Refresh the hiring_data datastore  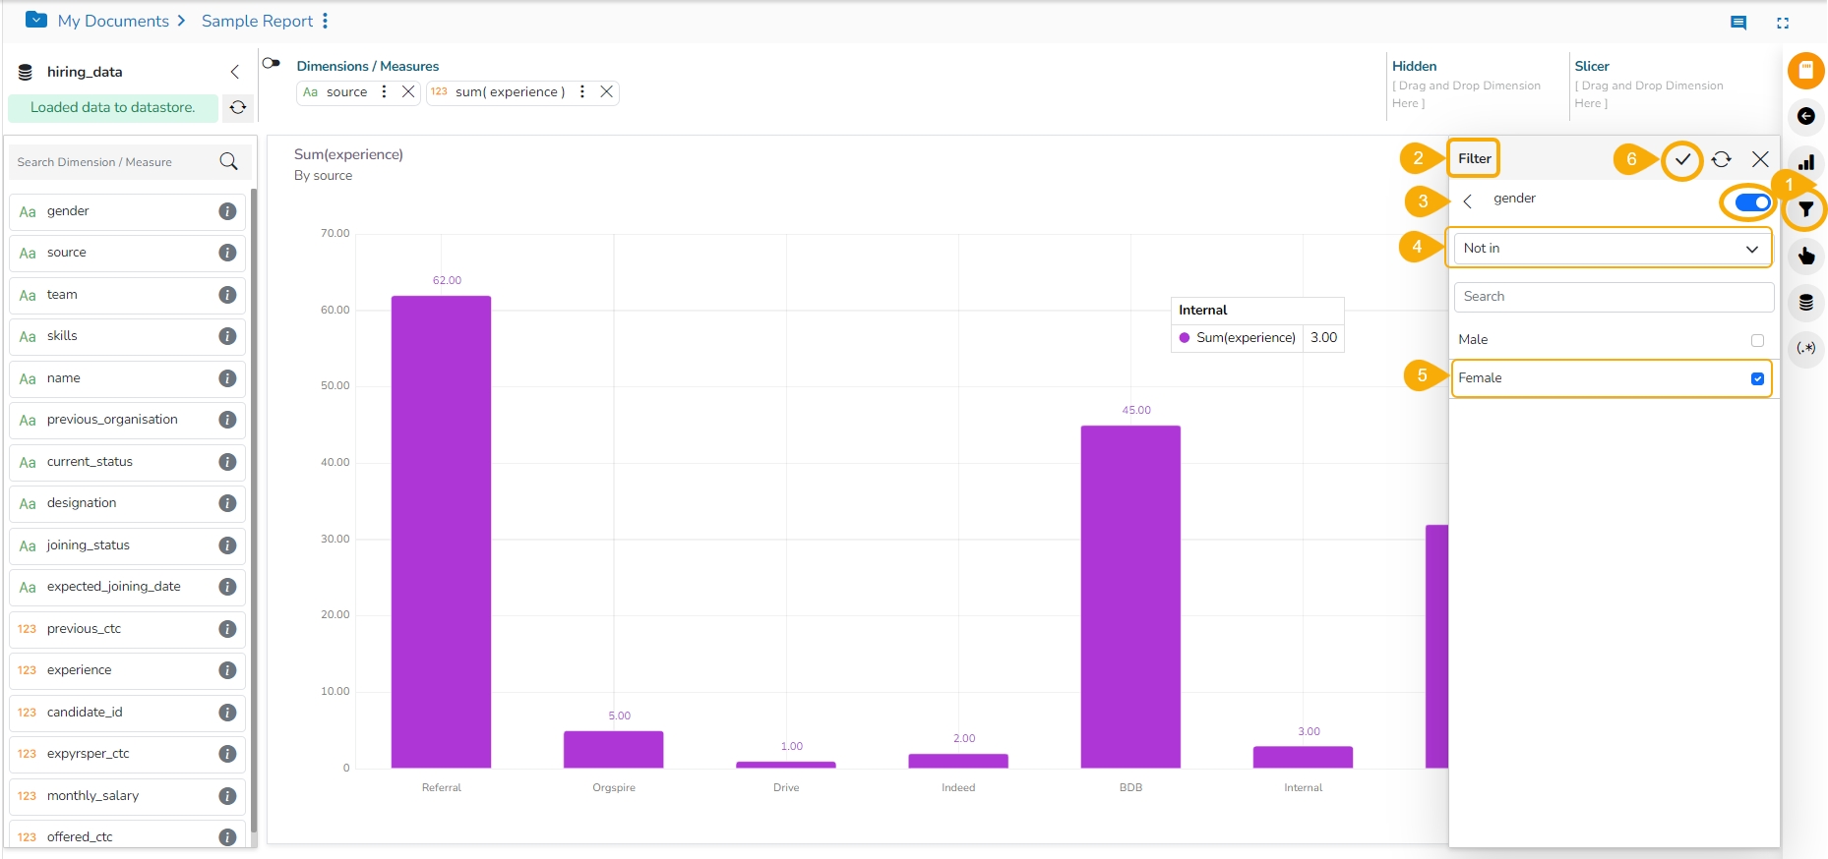coord(238,107)
